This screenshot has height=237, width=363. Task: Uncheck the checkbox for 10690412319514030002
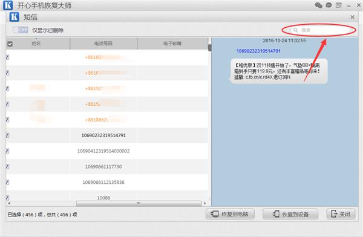coord(7,151)
